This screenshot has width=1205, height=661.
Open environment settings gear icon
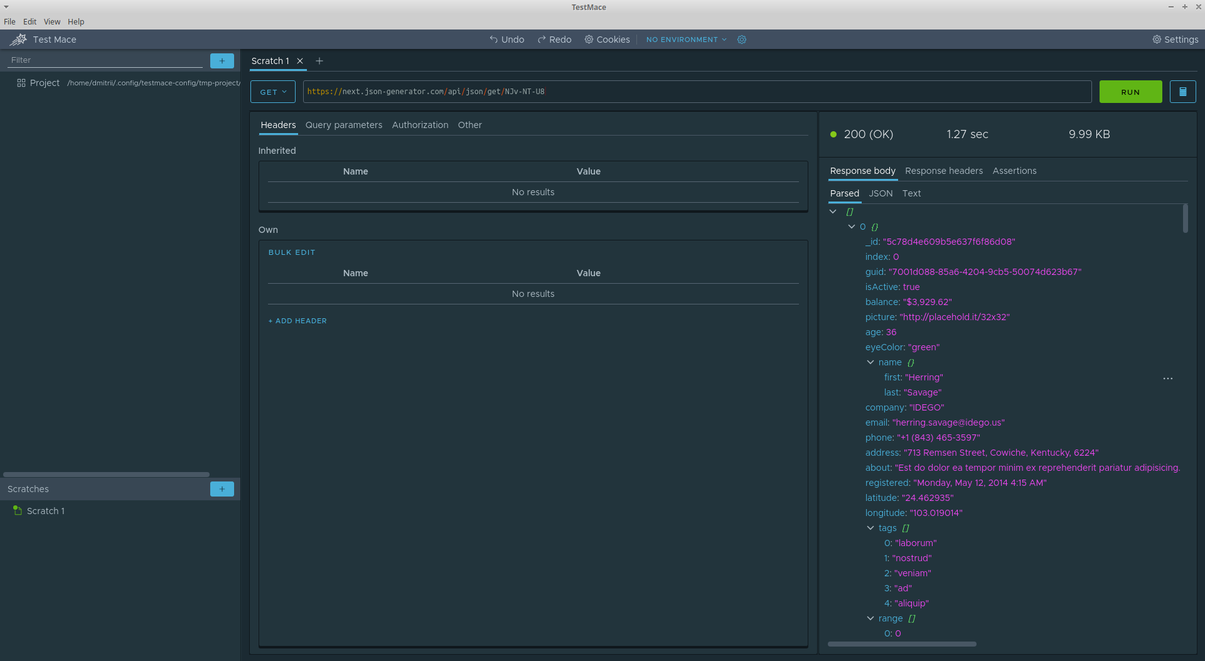pos(741,40)
